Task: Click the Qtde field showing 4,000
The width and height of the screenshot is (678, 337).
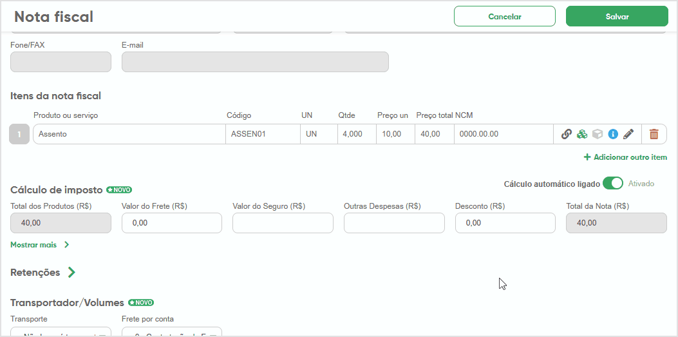Action: point(357,134)
